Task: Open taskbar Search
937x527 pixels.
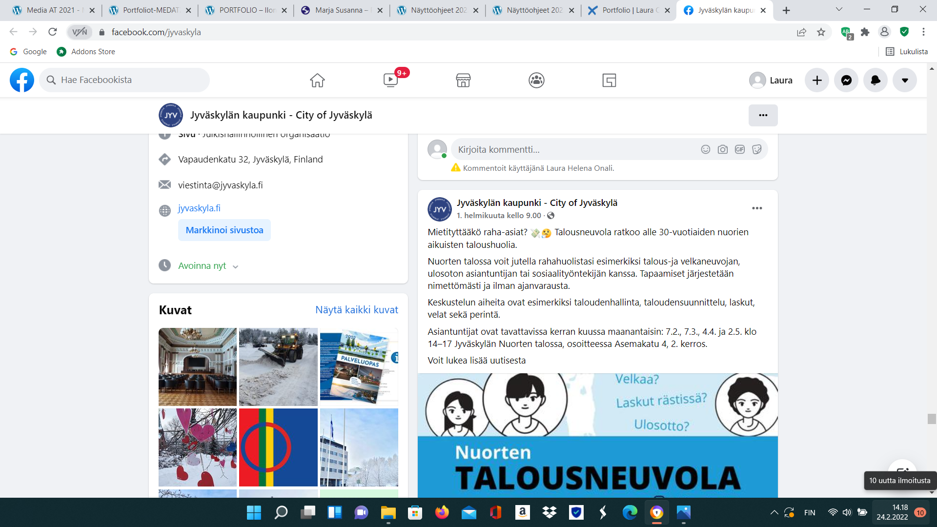Action: [x=281, y=512]
